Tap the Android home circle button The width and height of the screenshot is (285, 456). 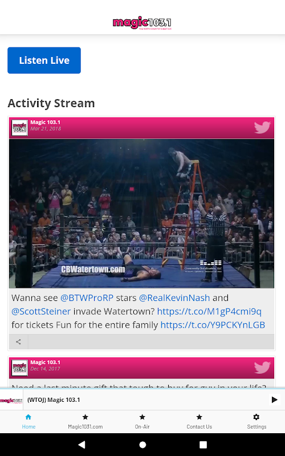tap(142, 445)
